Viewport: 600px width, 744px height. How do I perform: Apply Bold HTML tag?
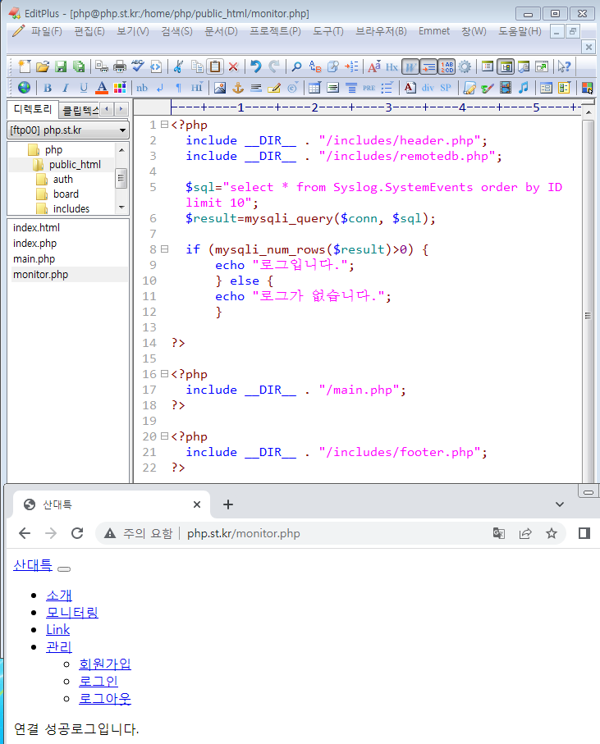48,87
